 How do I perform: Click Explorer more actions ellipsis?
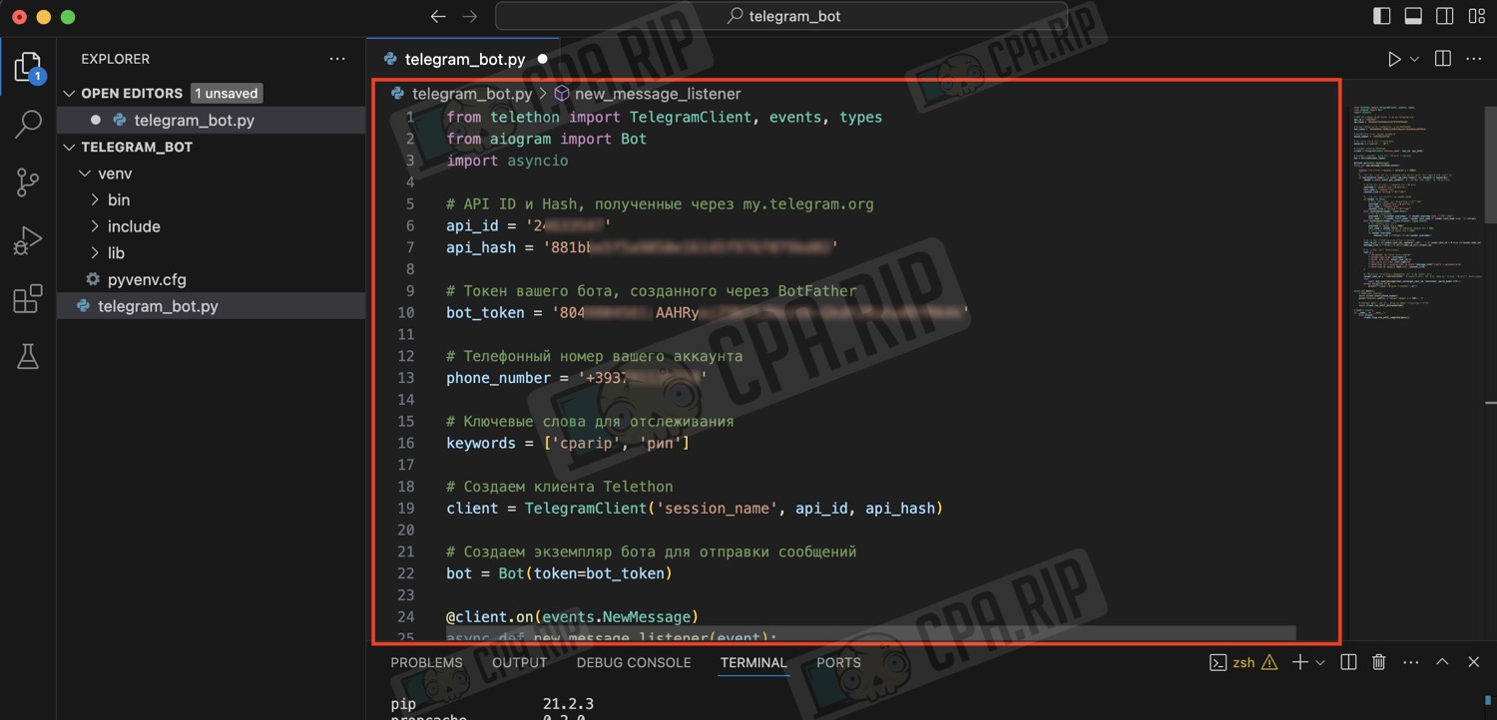pyautogui.click(x=337, y=59)
